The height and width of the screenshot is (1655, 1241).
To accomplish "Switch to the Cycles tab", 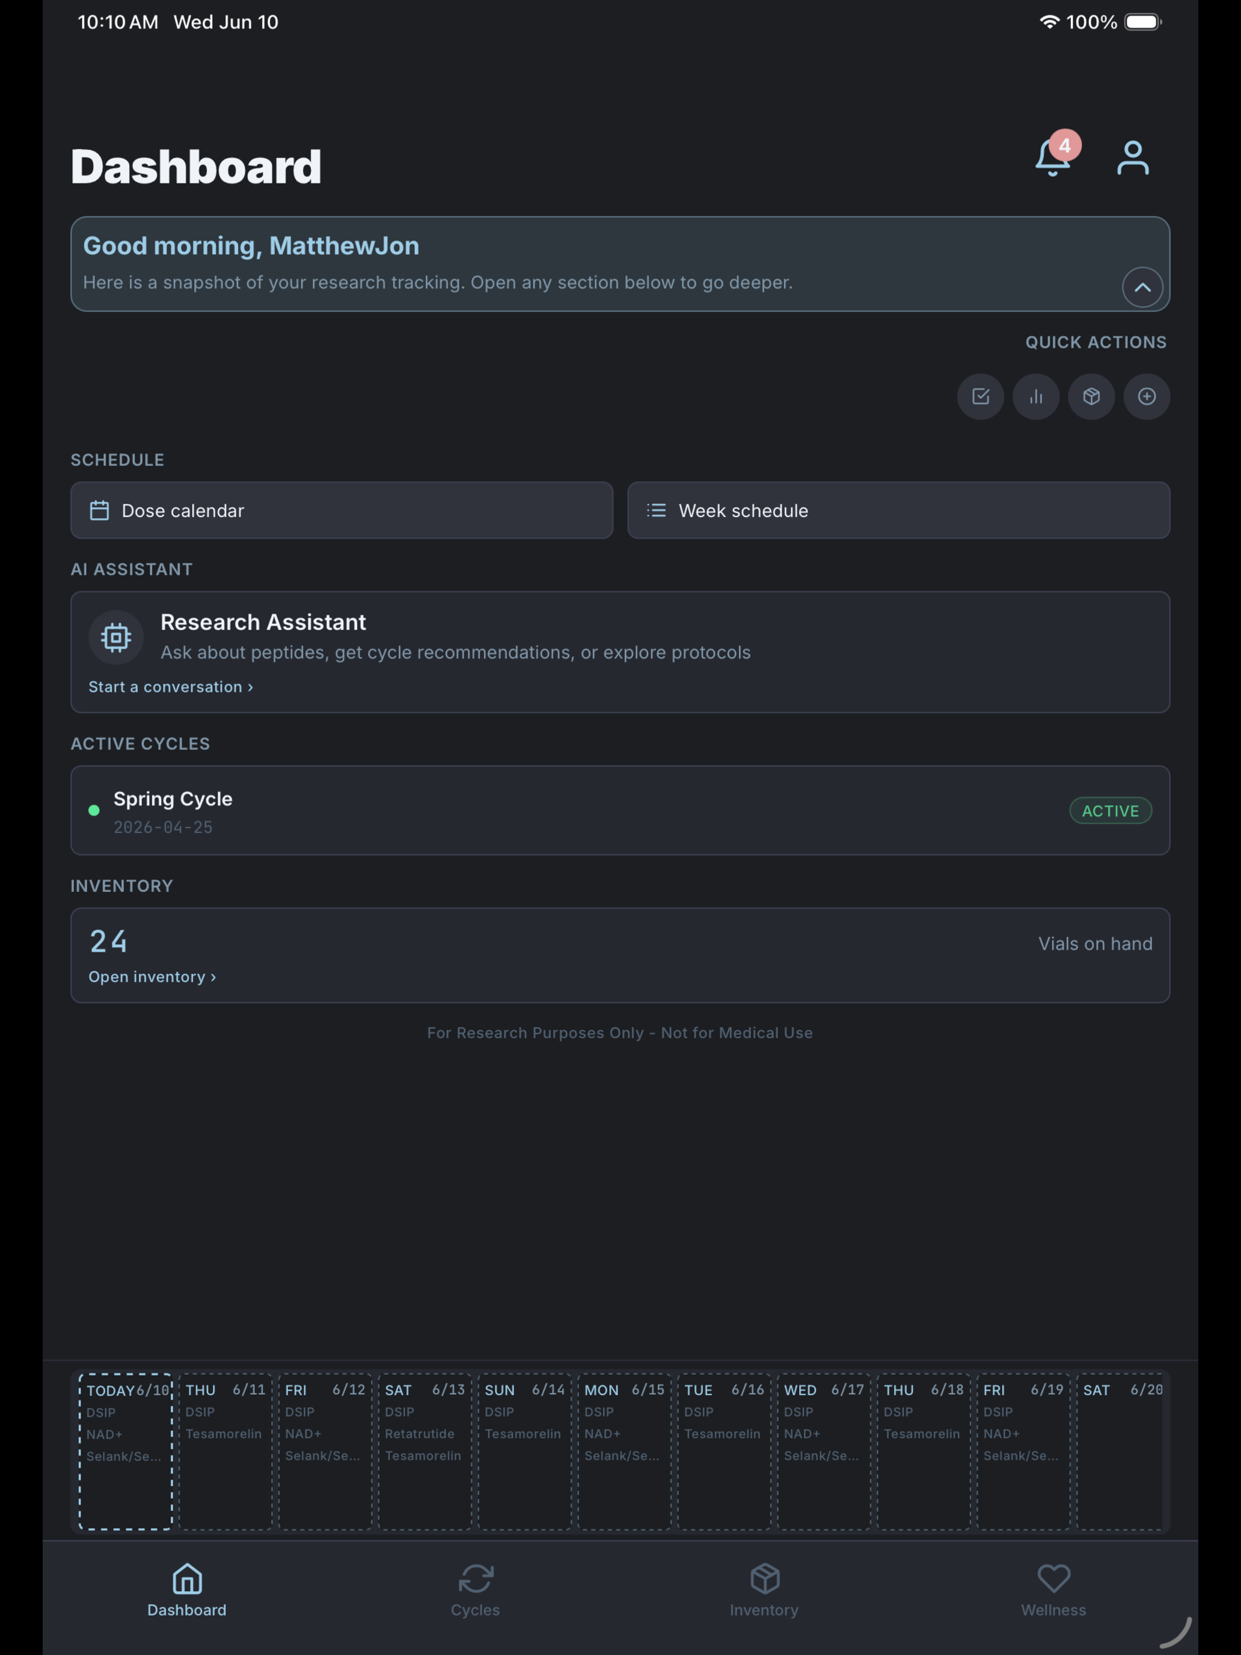I will tap(475, 1590).
